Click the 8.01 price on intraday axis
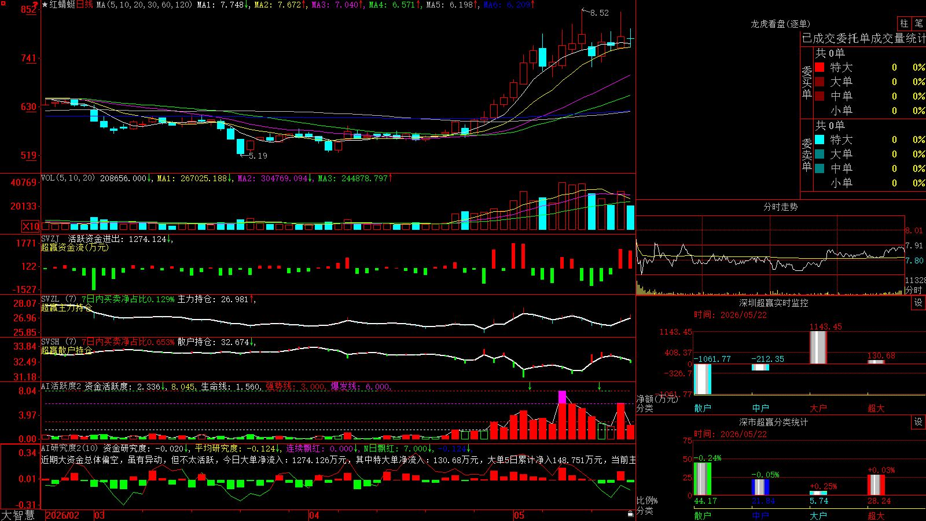926x521 pixels. 914,230
